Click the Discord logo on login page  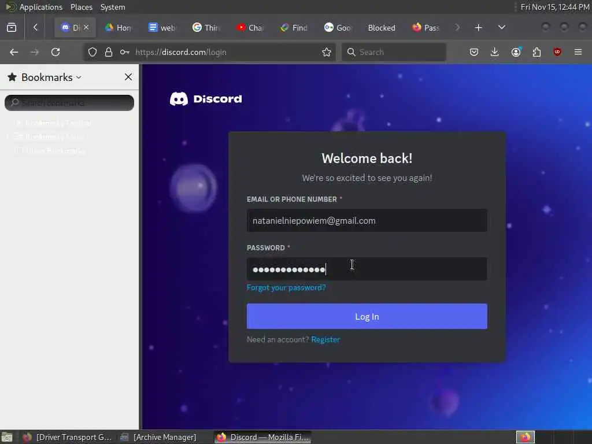tap(206, 99)
